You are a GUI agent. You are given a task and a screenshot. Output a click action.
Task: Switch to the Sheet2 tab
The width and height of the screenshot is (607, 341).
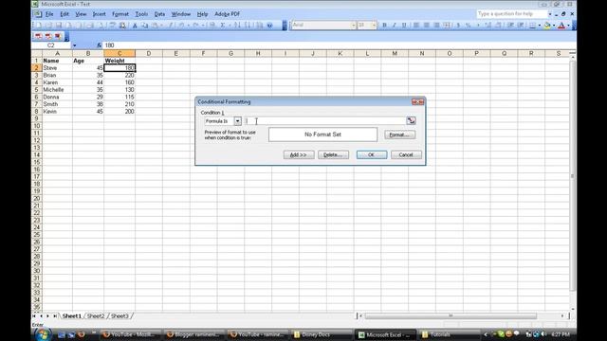[96, 315]
